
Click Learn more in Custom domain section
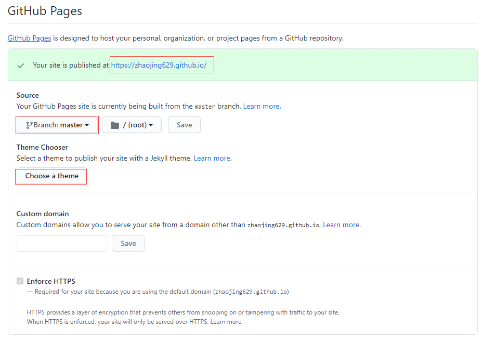pyautogui.click(x=341, y=225)
